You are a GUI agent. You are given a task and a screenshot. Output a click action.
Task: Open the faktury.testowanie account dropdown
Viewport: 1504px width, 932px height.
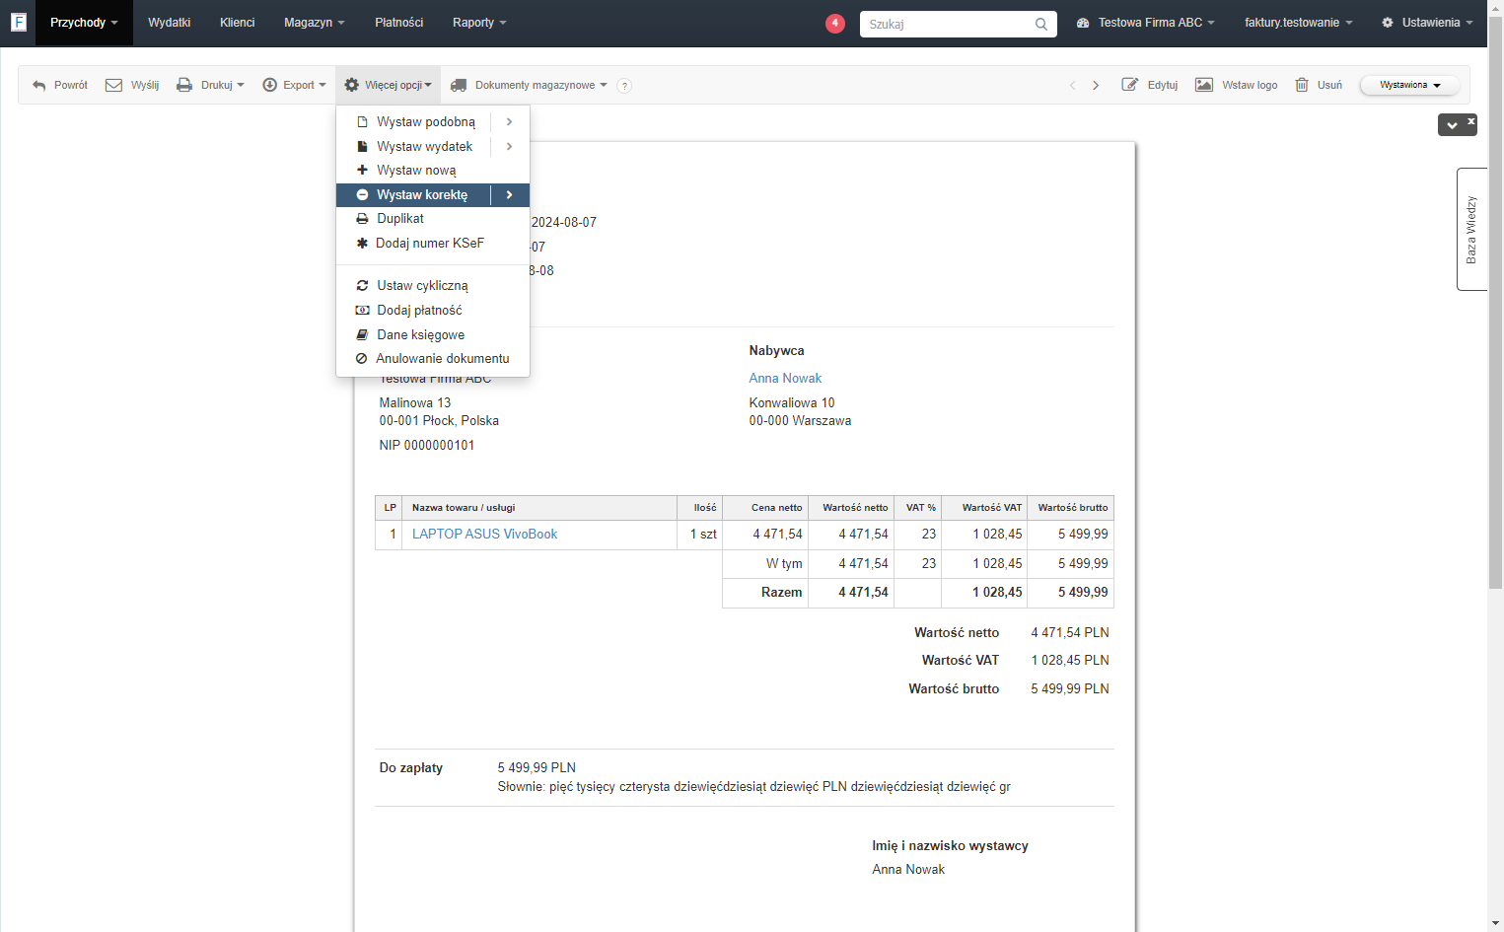pos(1298,23)
